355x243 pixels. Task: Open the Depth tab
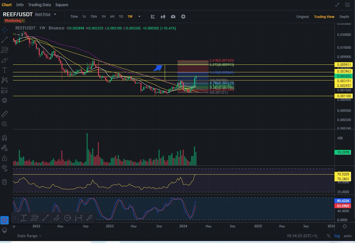[344, 17]
